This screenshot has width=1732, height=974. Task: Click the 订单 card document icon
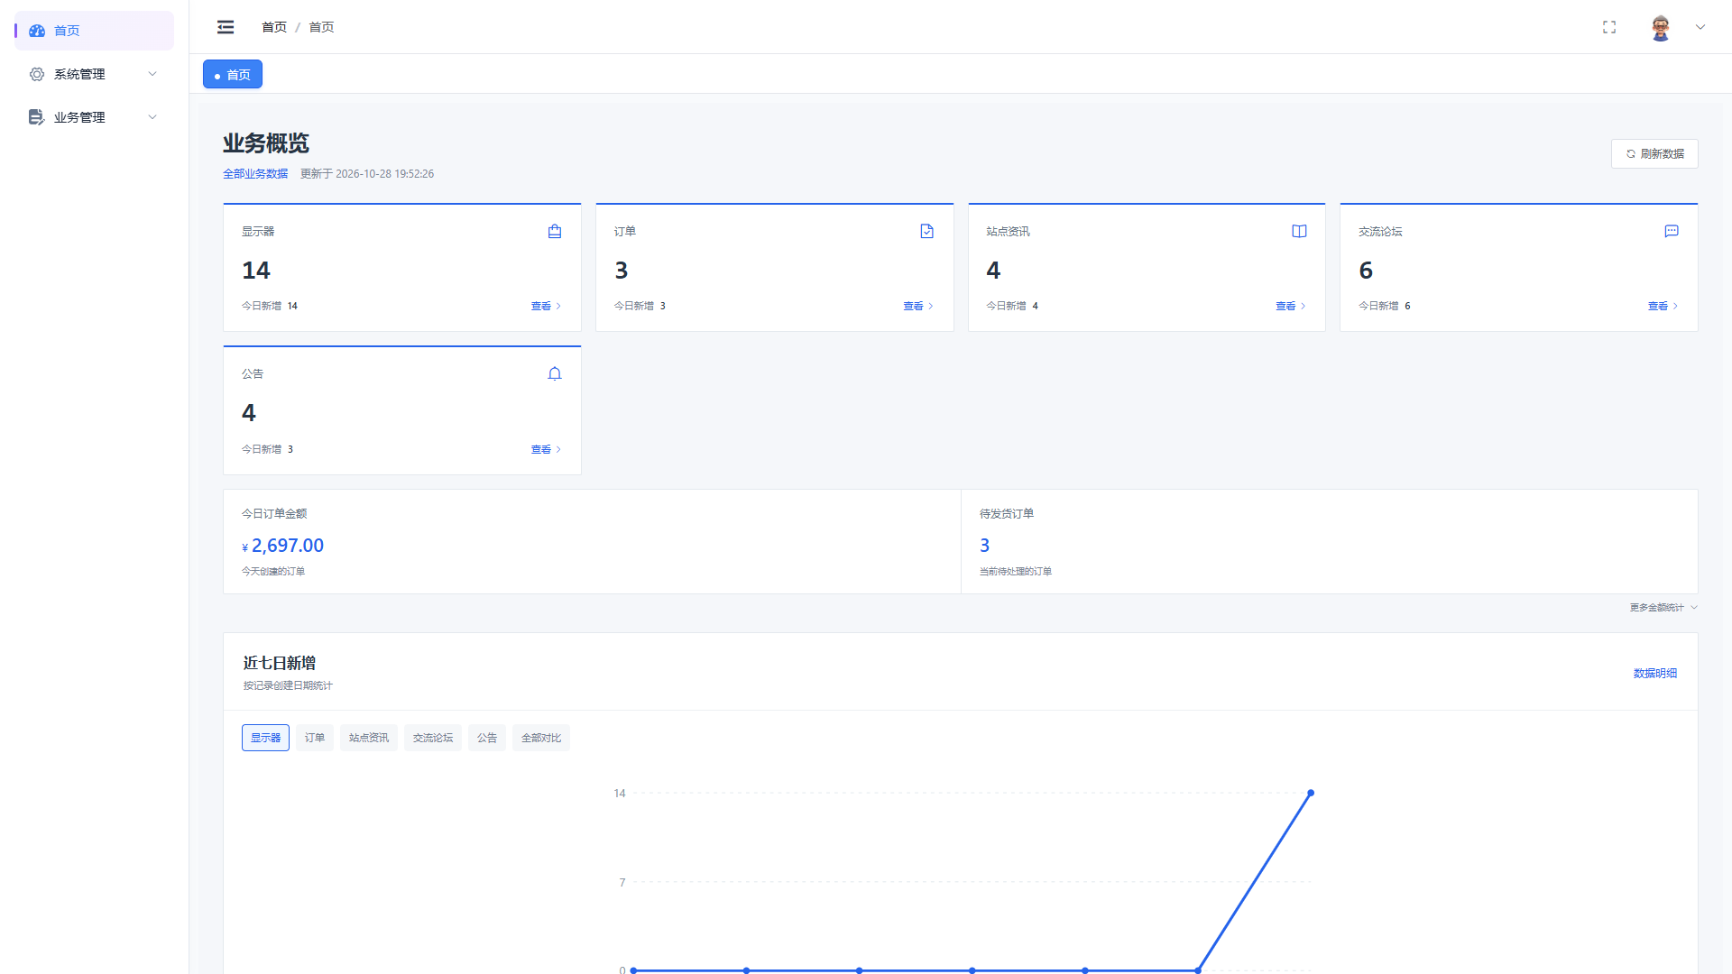[x=926, y=232]
